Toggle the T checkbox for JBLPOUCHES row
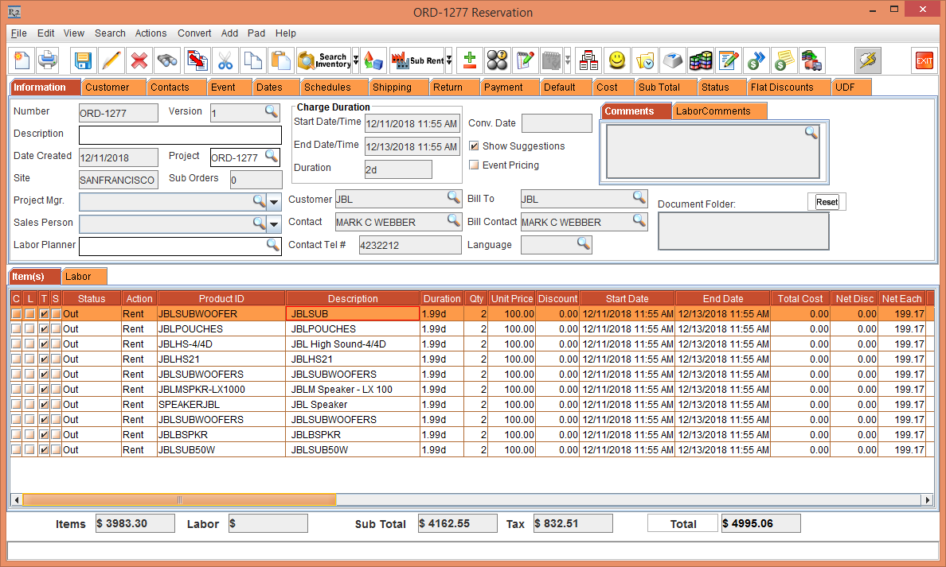The height and width of the screenshot is (567, 946). pos(44,329)
